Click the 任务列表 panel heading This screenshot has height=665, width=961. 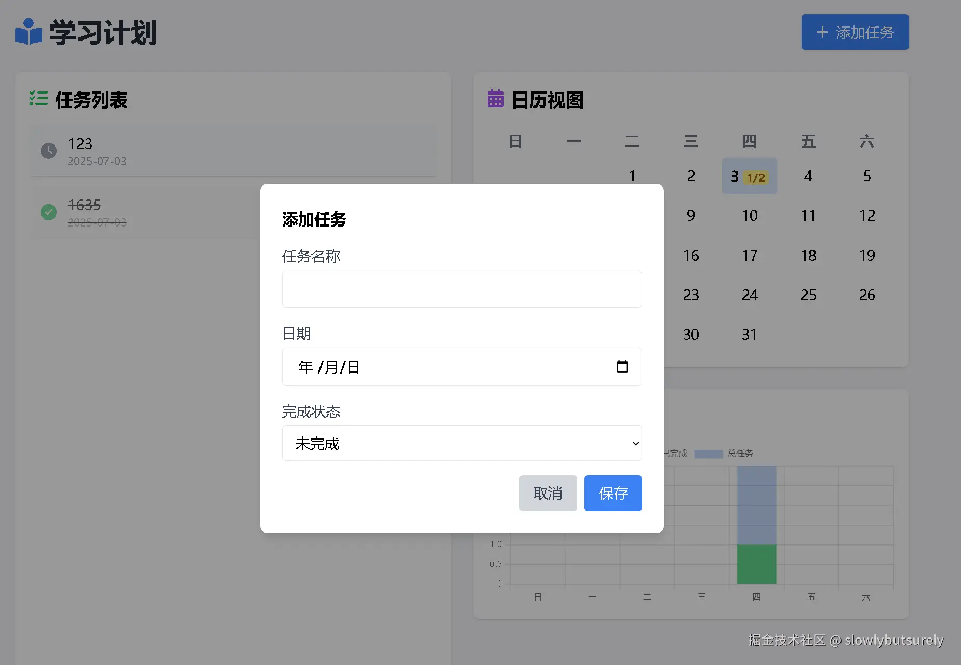click(x=91, y=100)
